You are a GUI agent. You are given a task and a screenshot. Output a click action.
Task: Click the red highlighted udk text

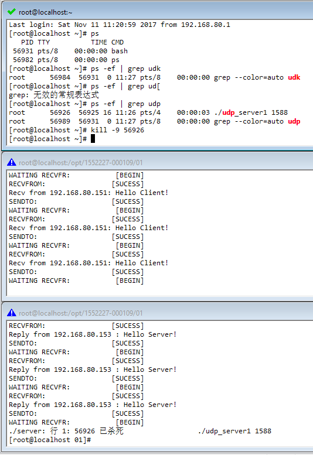click(294, 77)
